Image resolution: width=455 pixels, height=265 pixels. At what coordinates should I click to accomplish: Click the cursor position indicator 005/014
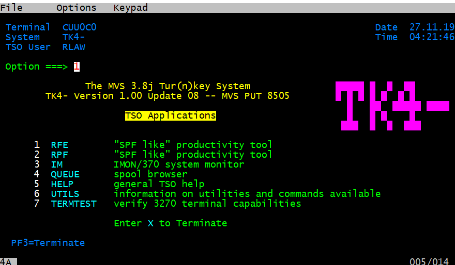pos(429,262)
